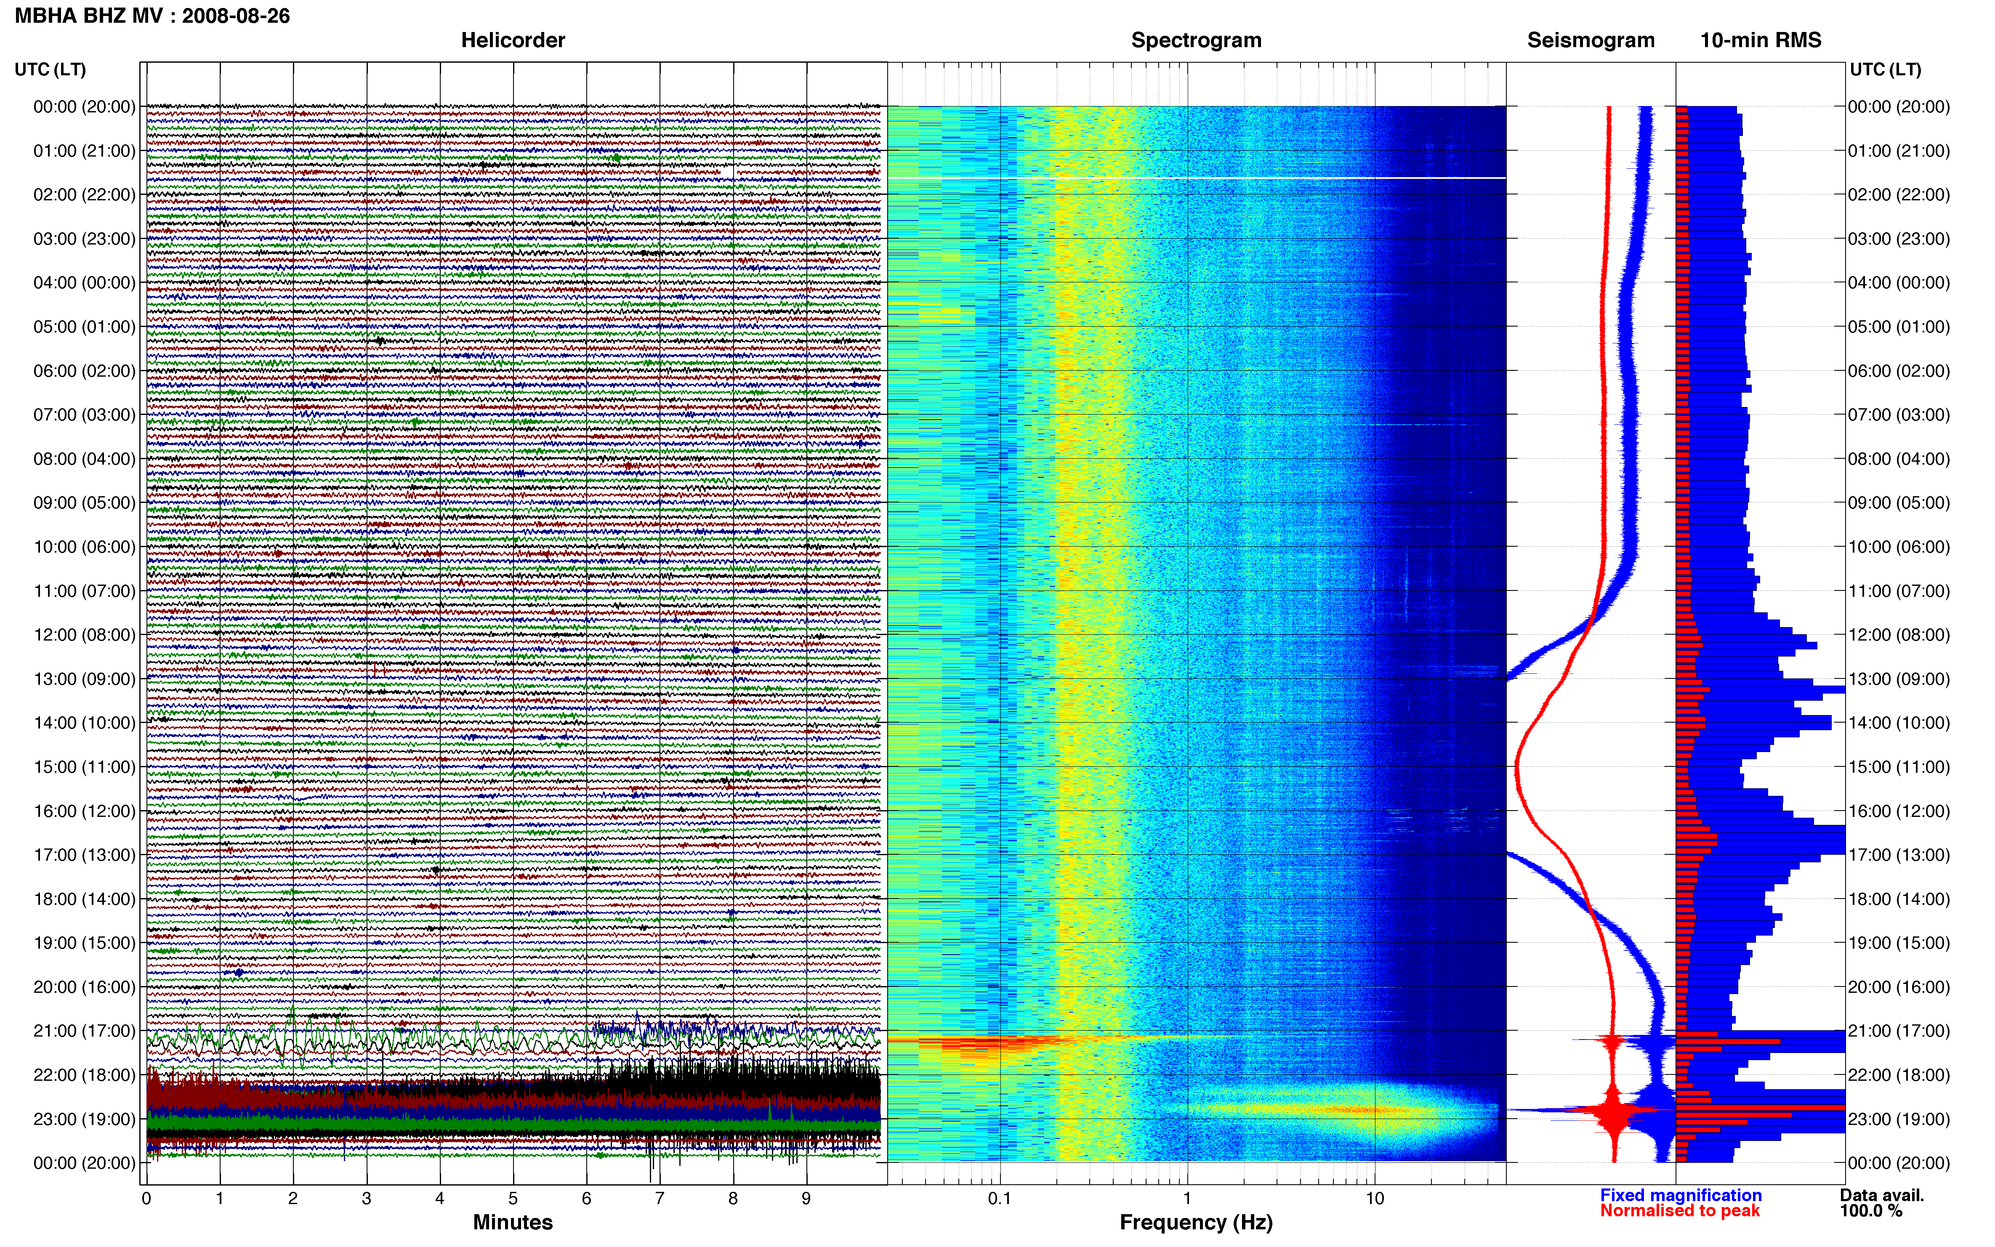
Task: Click frequency tick label '1'
Action: (x=1188, y=1199)
